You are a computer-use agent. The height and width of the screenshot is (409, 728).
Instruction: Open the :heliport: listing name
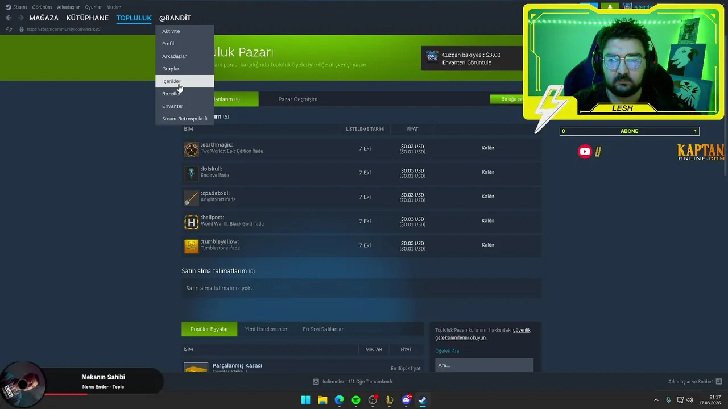pos(212,218)
